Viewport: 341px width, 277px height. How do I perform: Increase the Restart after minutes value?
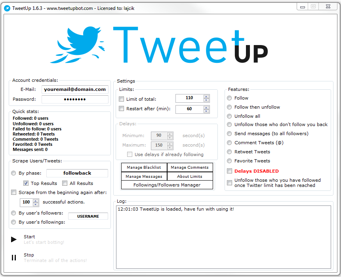click(x=206, y=107)
